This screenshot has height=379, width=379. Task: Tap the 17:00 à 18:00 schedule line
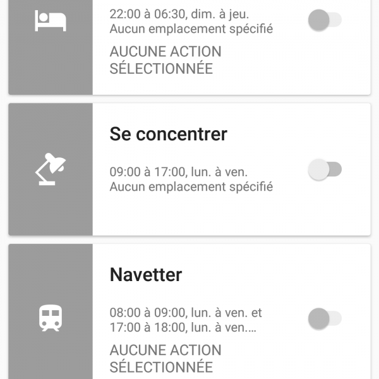point(183,328)
